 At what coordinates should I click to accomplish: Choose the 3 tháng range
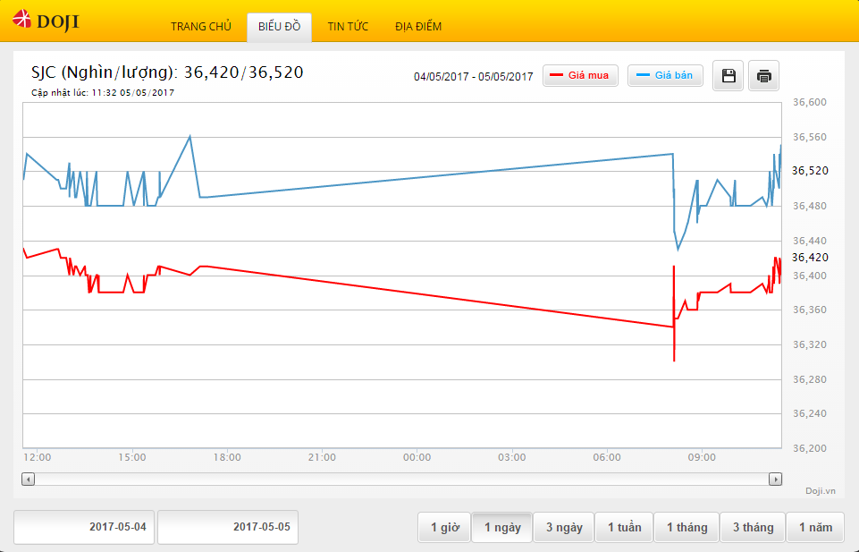pyautogui.click(x=753, y=528)
